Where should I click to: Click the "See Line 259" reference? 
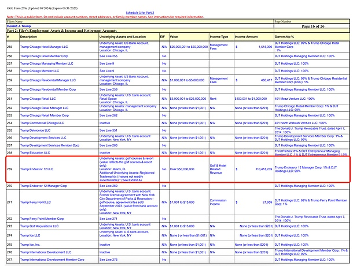click(109, 89)
